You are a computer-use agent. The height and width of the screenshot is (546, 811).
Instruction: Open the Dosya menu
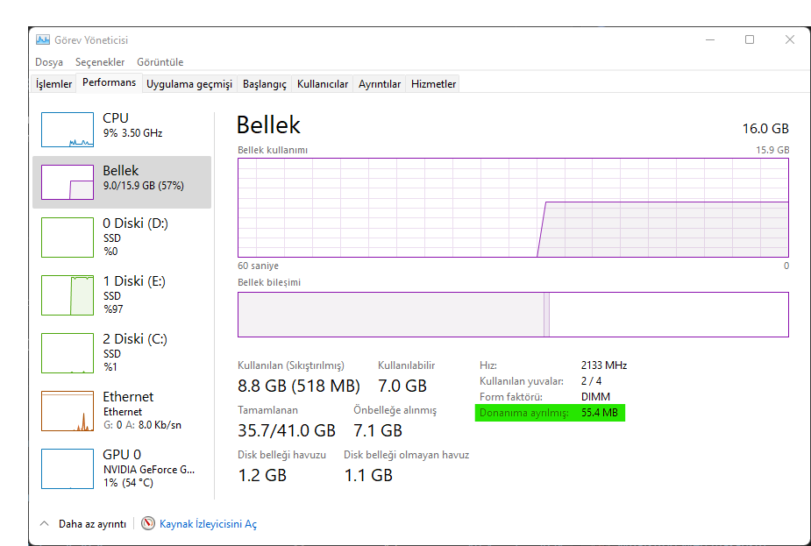coord(49,62)
